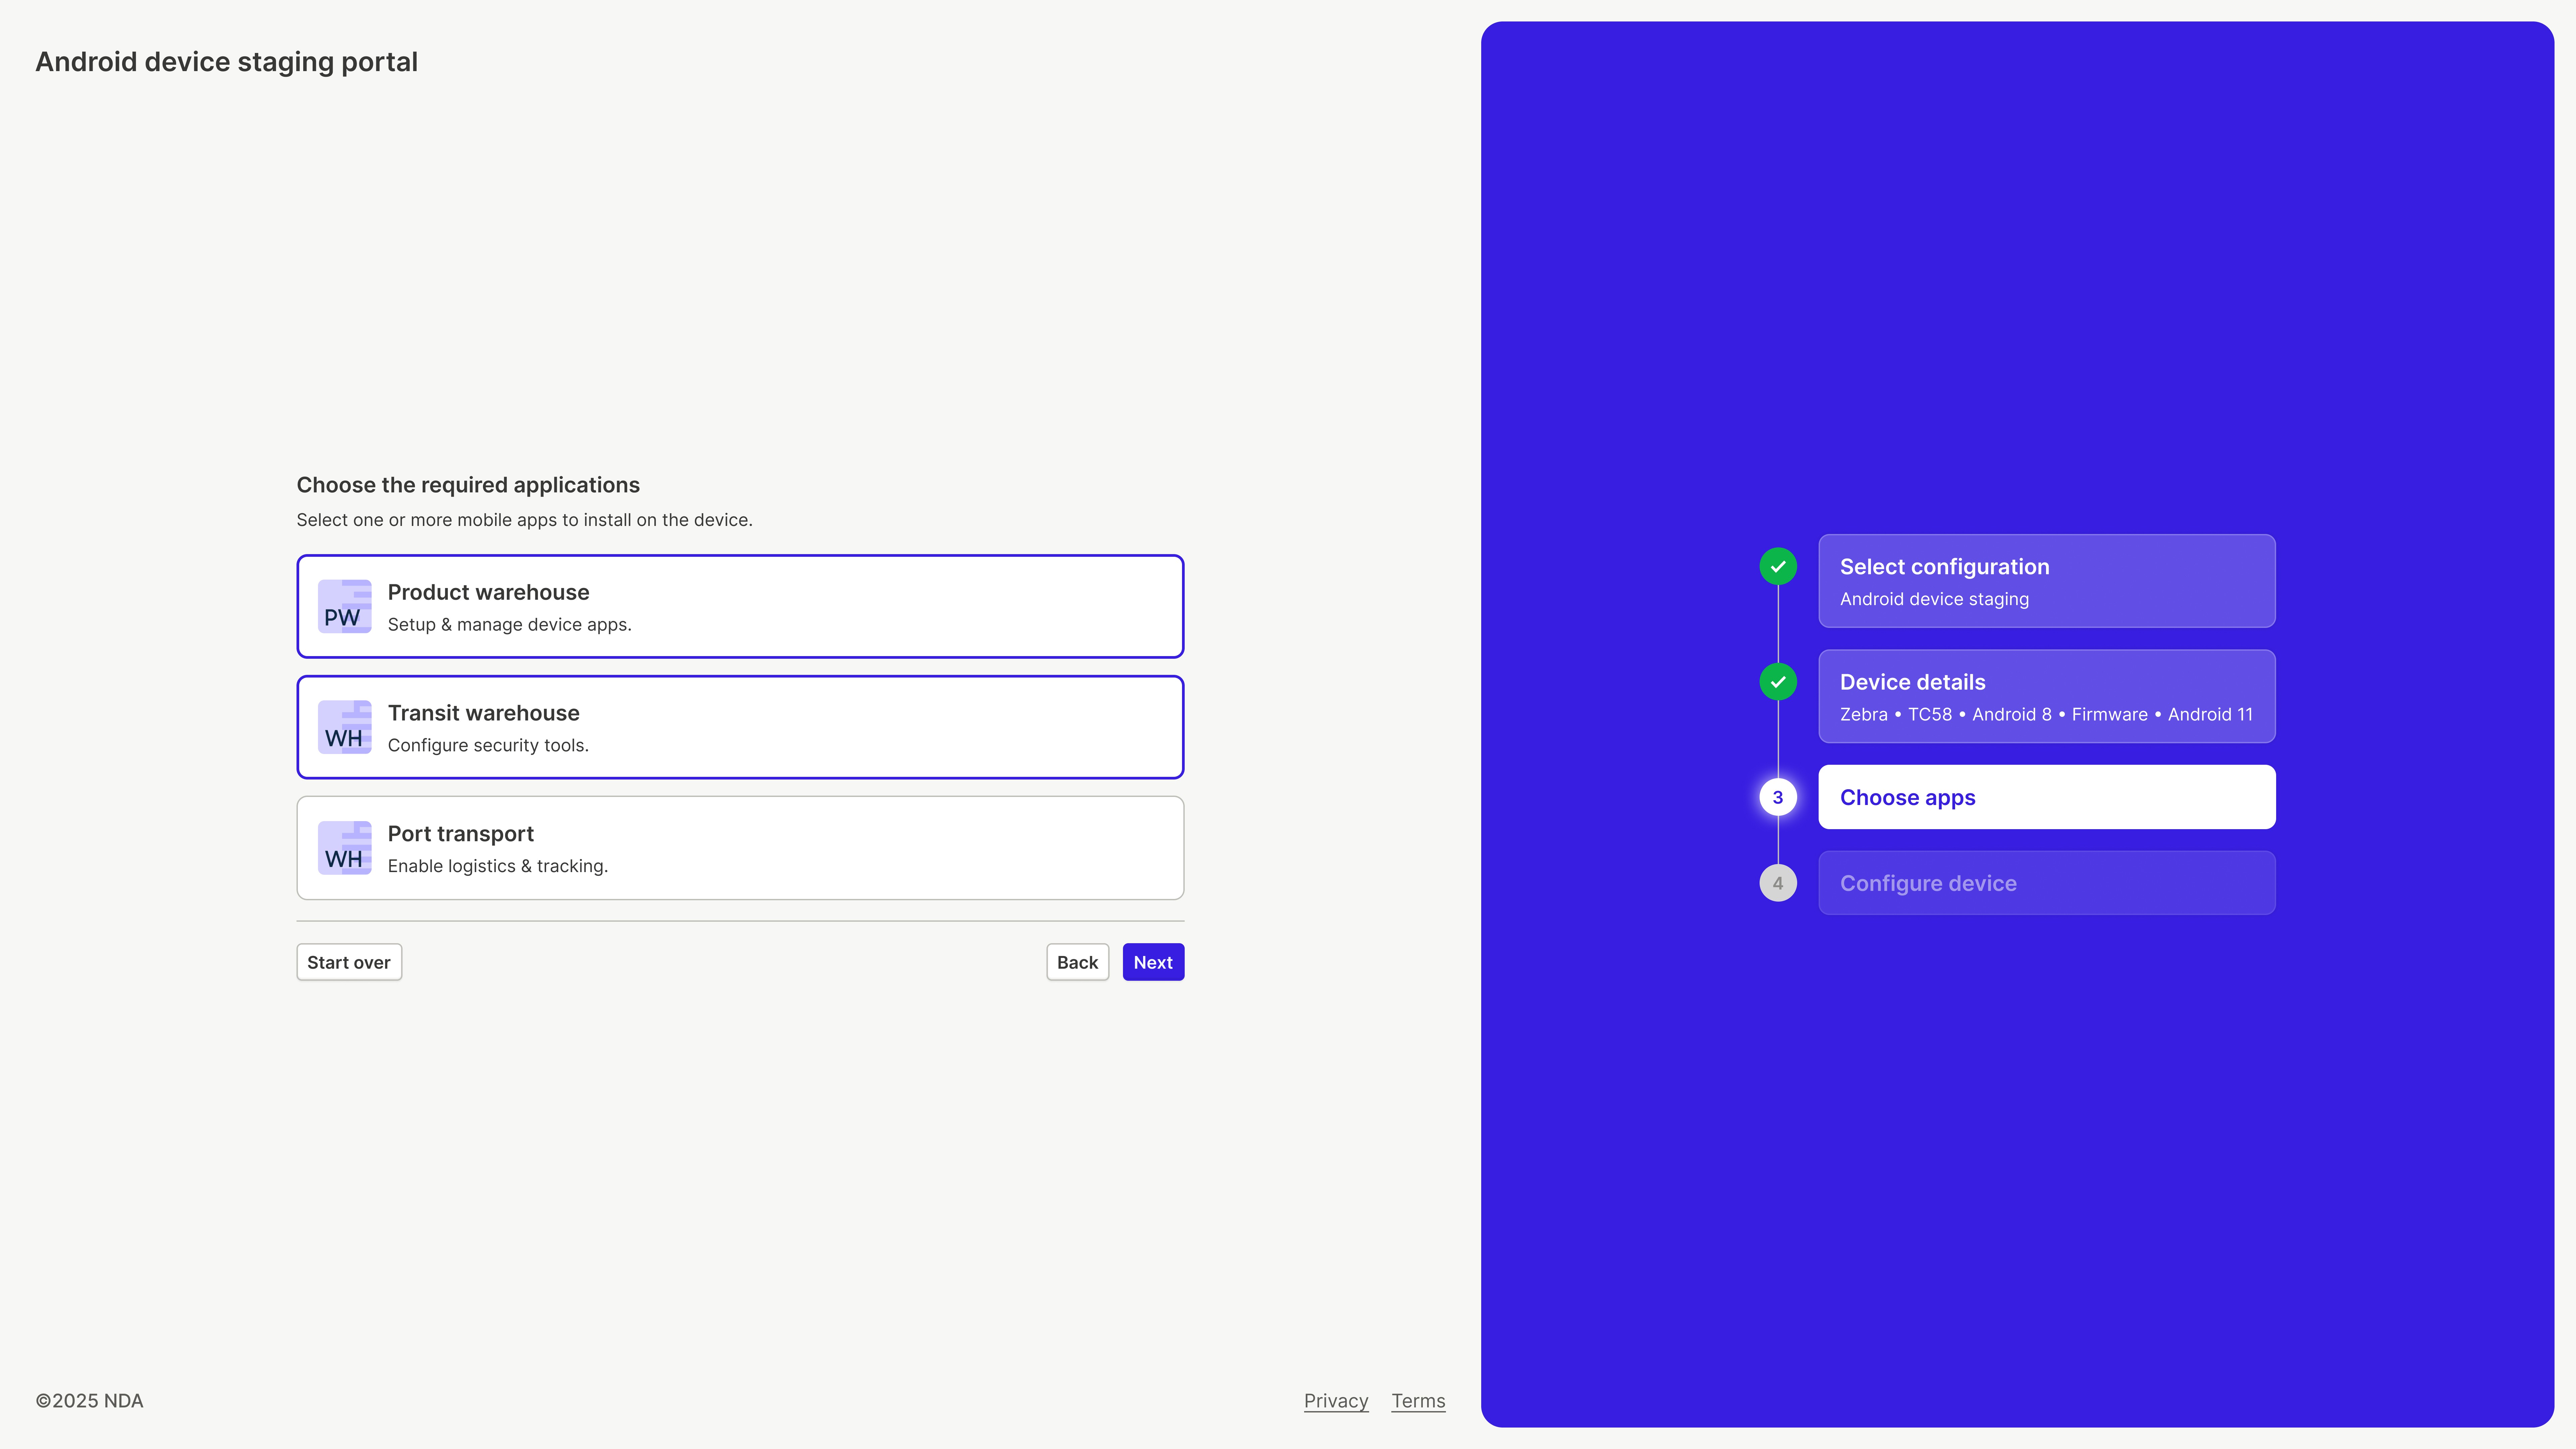2576x1449 pixels.
Task: Click the WH icon for Port transport
Action: tap(344, 848)
